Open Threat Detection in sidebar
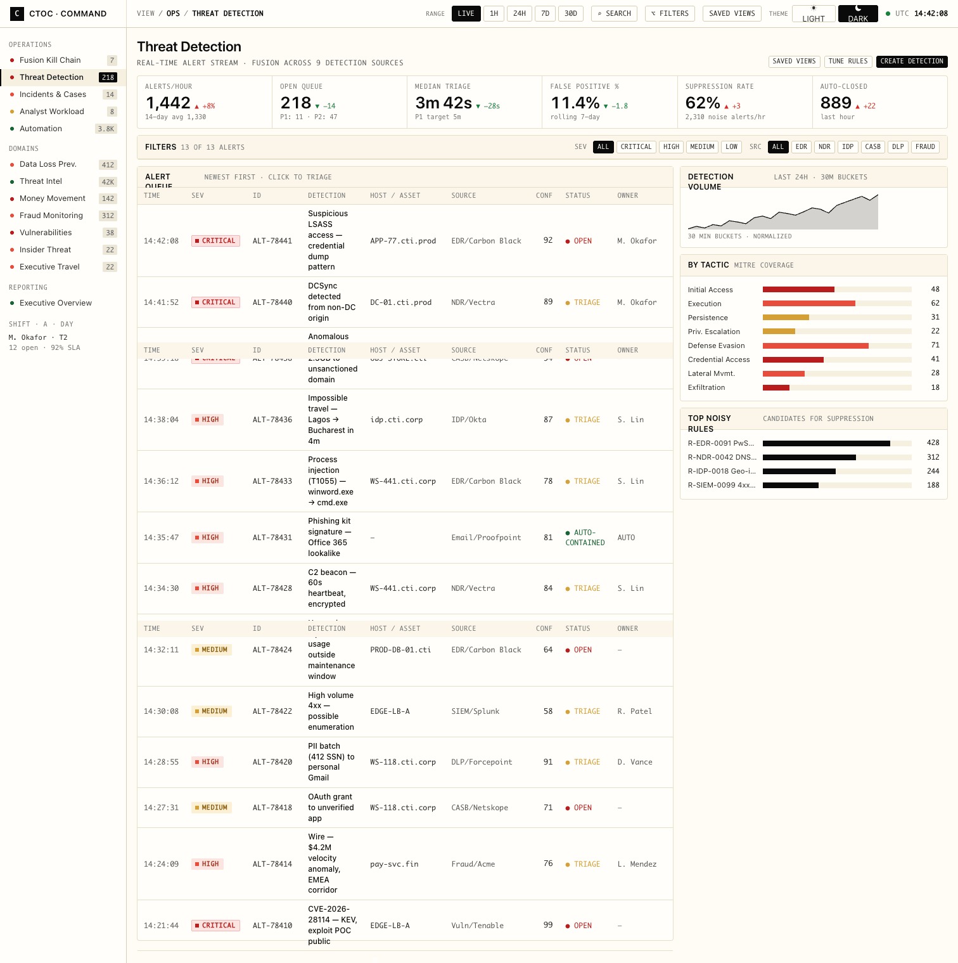The height and width of the screenshot is (963, 958). (x=63, y=77)
